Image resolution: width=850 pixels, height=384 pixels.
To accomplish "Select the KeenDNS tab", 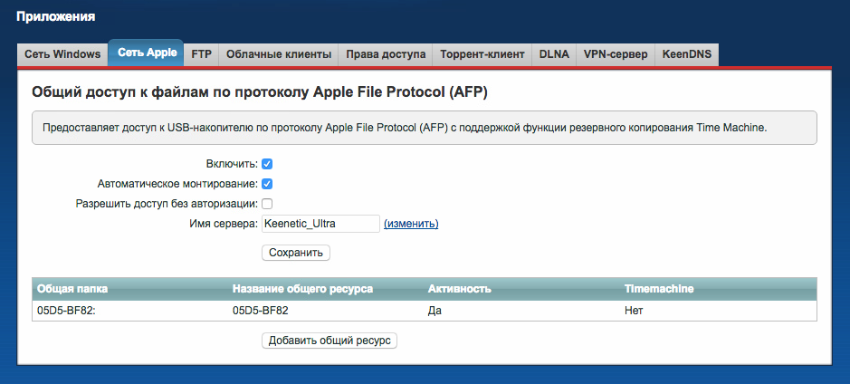I will click(687, 54).
